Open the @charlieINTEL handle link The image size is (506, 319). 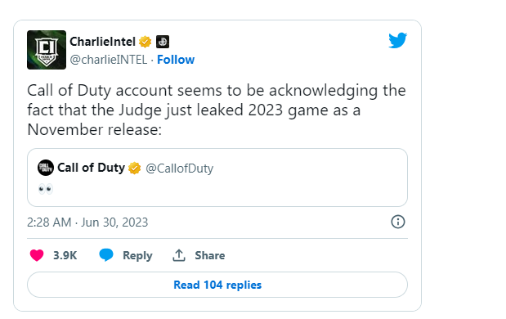click(109, 60)
